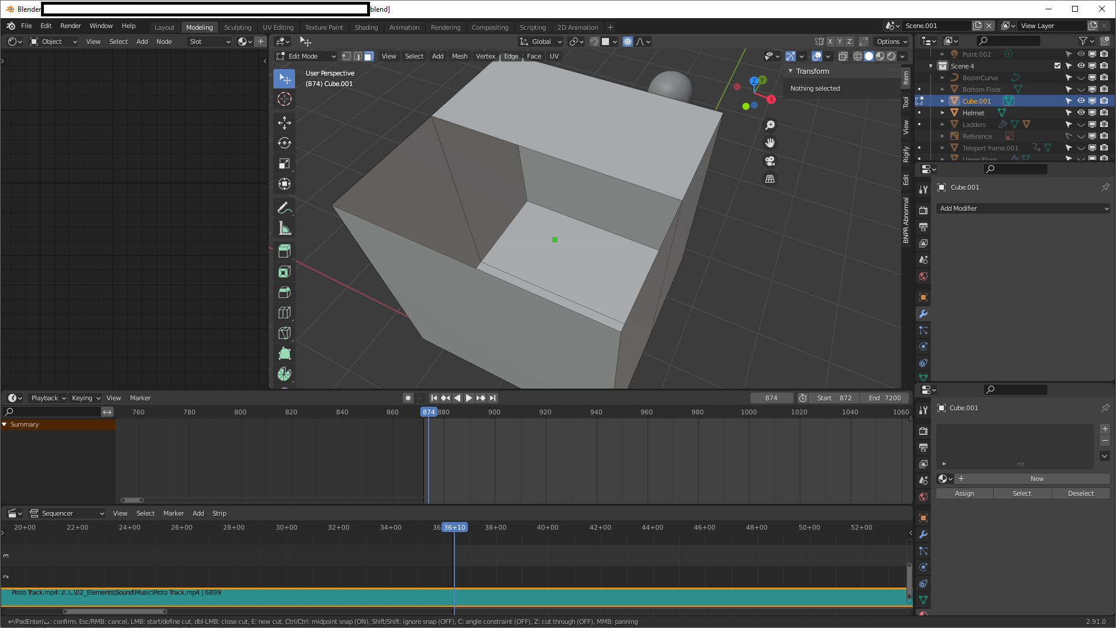Open the Playback dropdown in timeline
Screen dimensions: 1116x628
pyautogui.click(x=49, y=398)
